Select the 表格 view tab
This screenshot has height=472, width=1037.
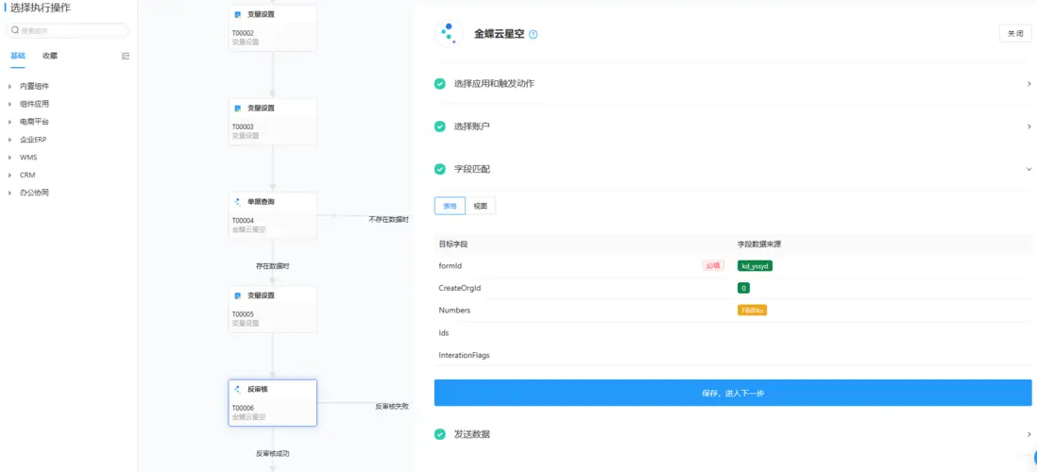pyautogui.click(x=450, y=206)
